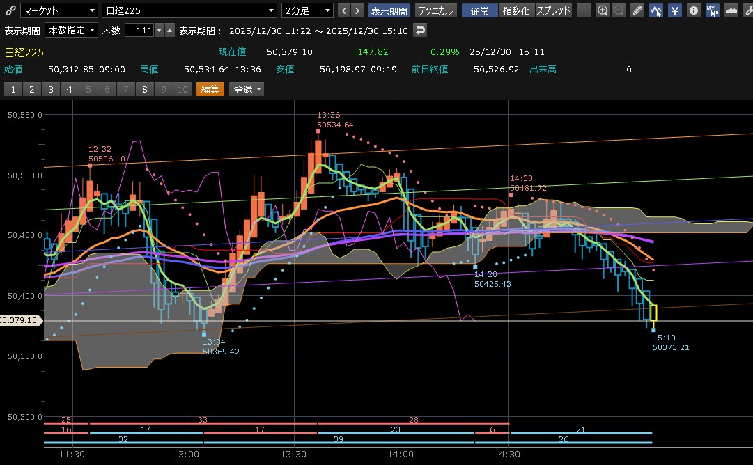Image resolution: width=753 pixels, height=465 pixels.
Task: Select the pencil drawing tool
Action: click(637, 10)
